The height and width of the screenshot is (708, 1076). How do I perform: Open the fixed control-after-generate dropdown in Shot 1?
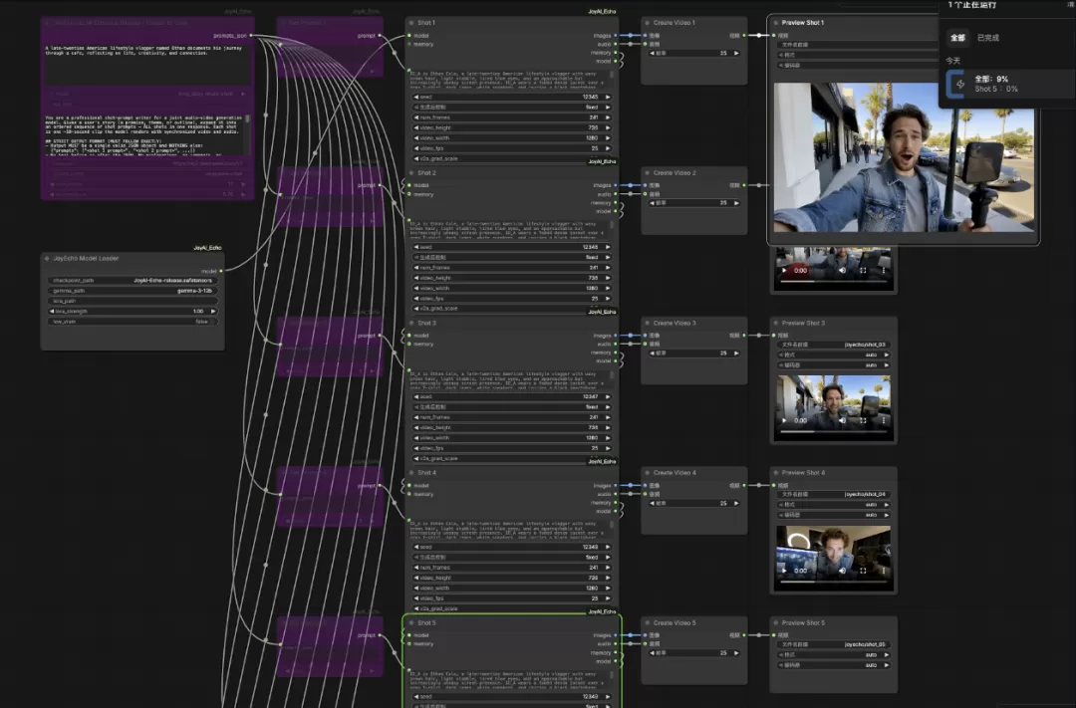click(512, 107)
